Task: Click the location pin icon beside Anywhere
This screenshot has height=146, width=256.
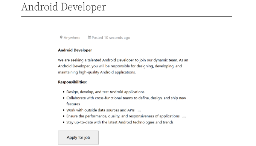Action: (x=61, y=38)
